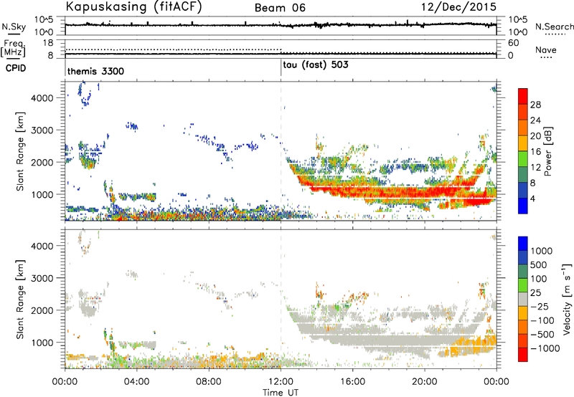Image resolution: width=574 pixels, height=397 pixels.
Task: Click the -25 tick on Velocity colorbar
Action: pyautogui.click(x=540, y=306)
